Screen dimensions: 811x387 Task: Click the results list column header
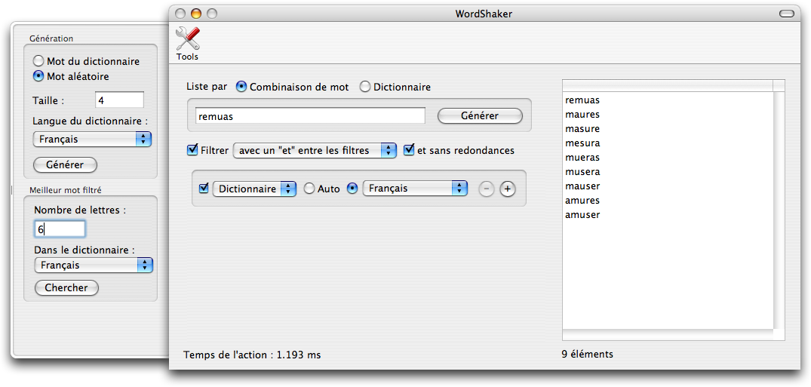[667, 85]
